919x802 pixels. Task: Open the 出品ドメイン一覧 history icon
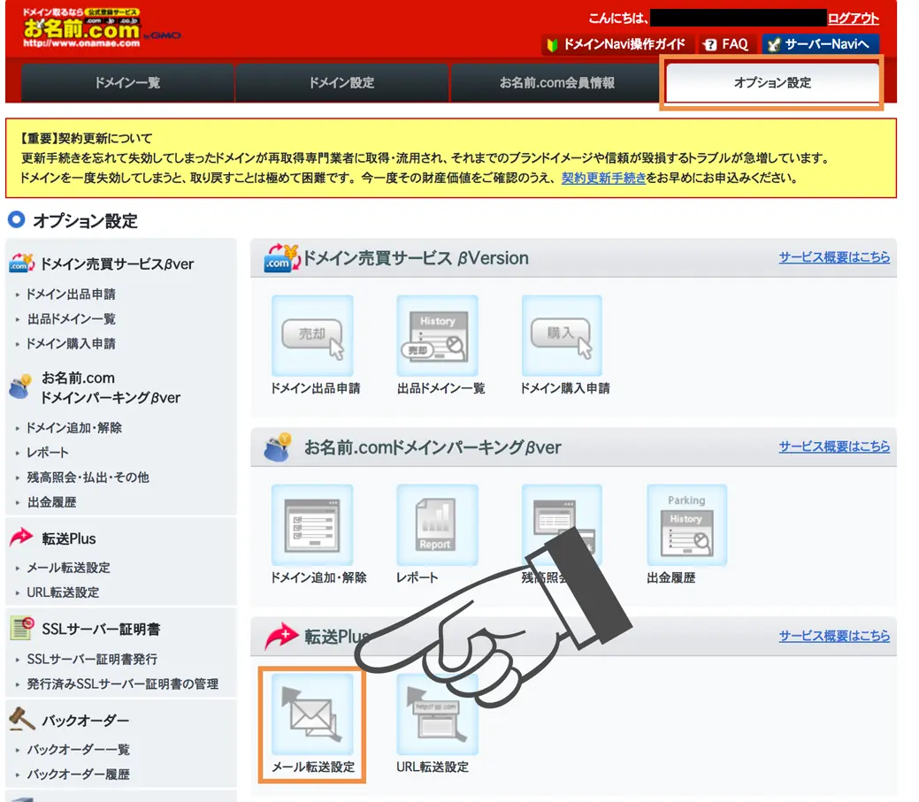(437, 336)
